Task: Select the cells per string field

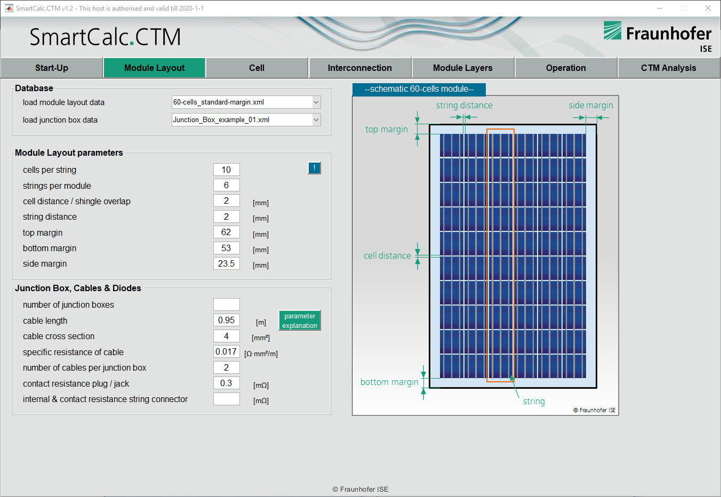Action: (x=226, y=170)
